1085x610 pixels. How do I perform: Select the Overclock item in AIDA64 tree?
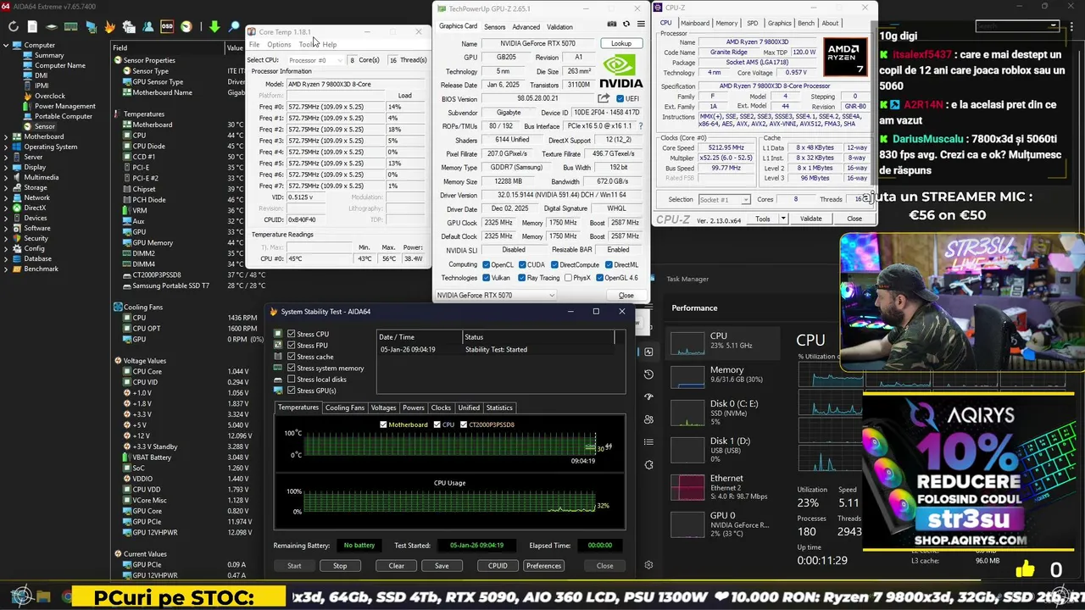coord(49,96)
